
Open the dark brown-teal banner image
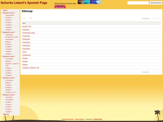pyautogui.click(x=83, y=2)
